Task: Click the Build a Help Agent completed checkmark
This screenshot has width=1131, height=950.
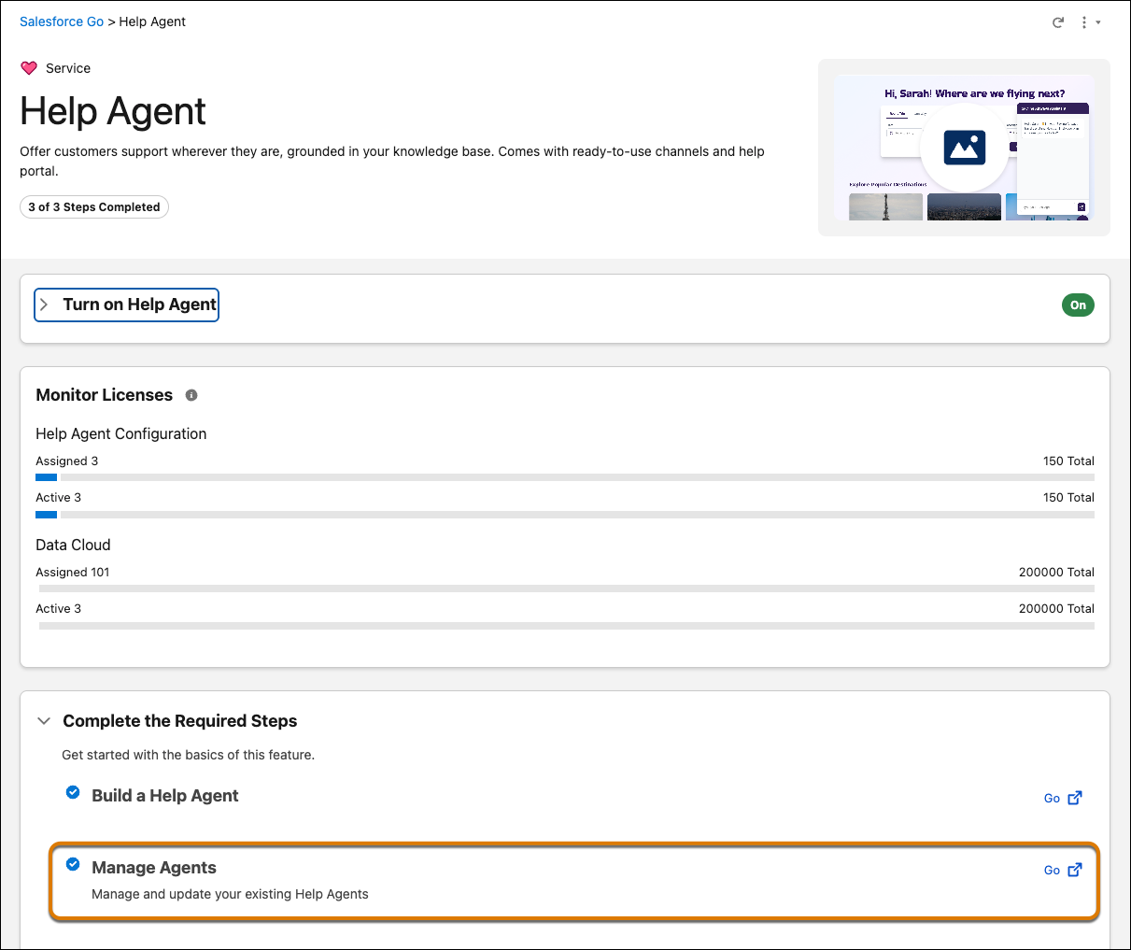Action: pyautogui.click(x=73, y=793)
